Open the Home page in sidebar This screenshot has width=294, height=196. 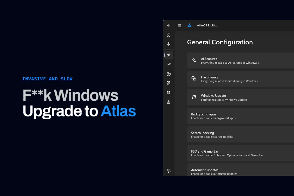click(x=168, y=35)
